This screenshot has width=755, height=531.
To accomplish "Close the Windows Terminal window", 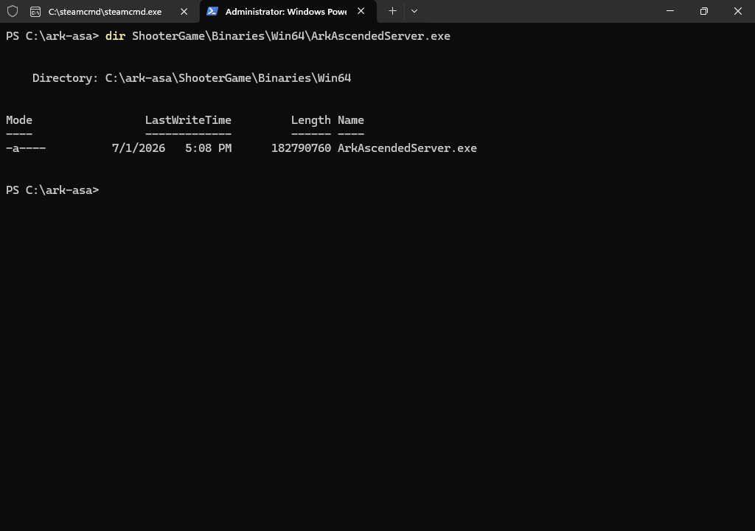I will click(737, 11).
